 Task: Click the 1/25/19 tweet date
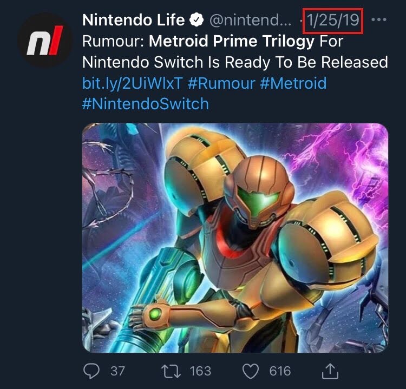[x=333, y=21]
